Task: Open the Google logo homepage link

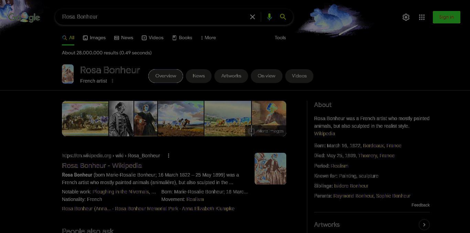Action: tap(24, 17)
